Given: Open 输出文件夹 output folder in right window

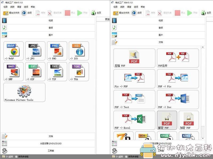Looking at the screenshot, I should [121, 13].
